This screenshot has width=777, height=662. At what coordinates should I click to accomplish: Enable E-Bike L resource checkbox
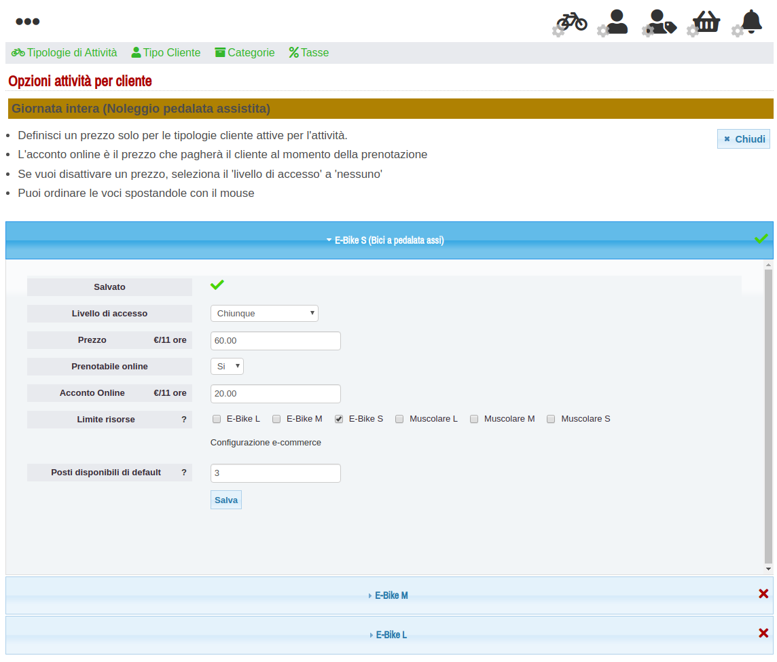click(217, 419)
